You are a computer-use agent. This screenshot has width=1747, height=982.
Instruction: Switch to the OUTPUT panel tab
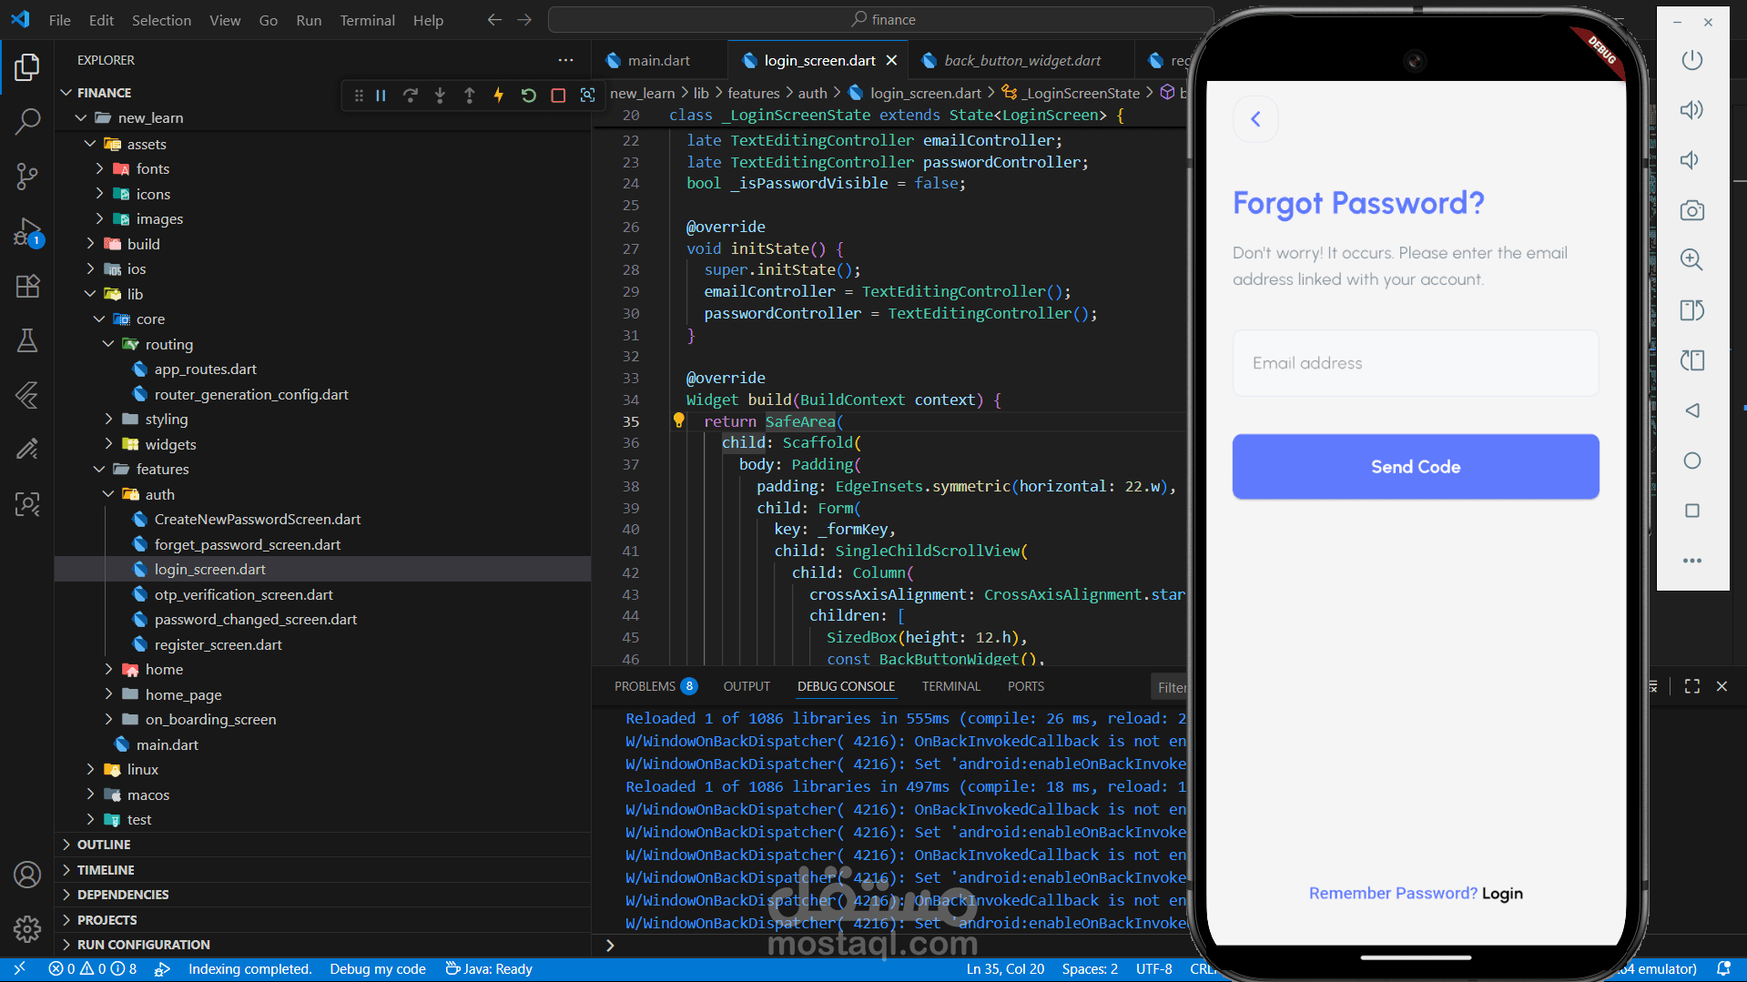(x=747, y=686)
